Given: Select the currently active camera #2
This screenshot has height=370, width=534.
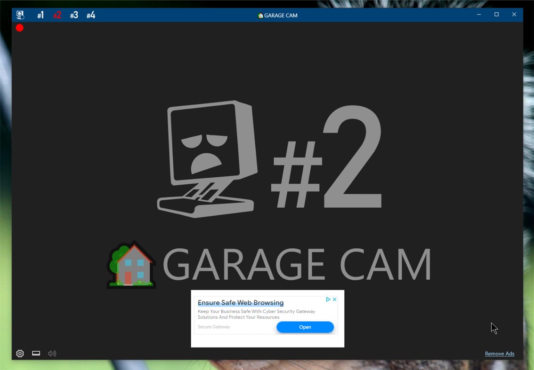Looking at the screenshot, I should click(x=57, y=15).
